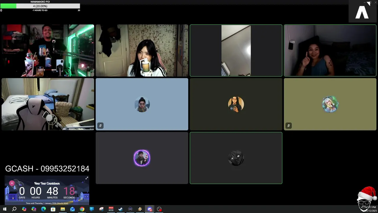Click the NAMAMASKO PO! goal progress bar
The image size is (378, 213).
tap(40, 6)
